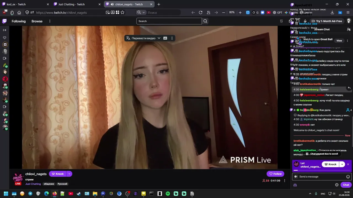Reply to heisieenbeerg's Привет message
This screenshot has width=353, height=198.
(x=349, y=88)
